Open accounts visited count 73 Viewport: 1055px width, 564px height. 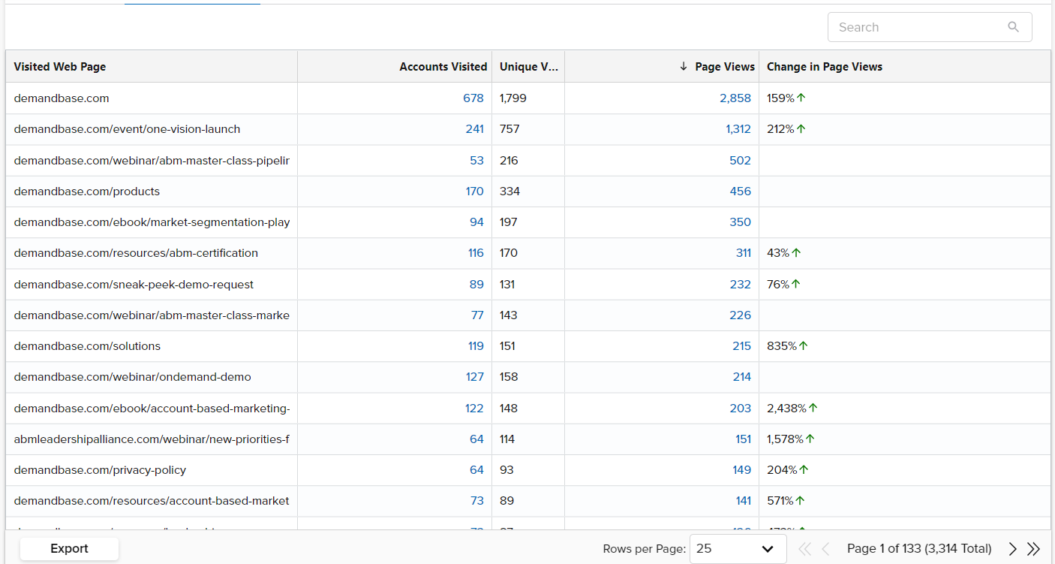tap(476, 501)
